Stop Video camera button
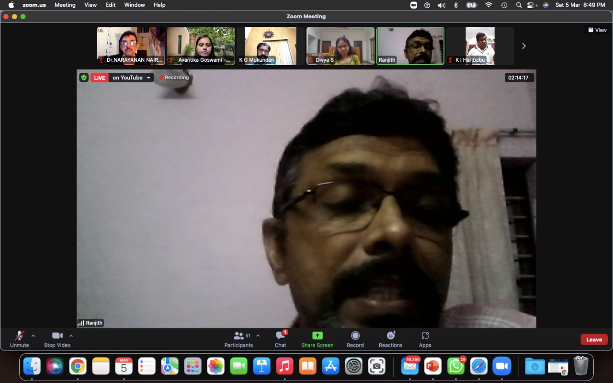Viewport: 613px width, 383px height. pos(57,339)
